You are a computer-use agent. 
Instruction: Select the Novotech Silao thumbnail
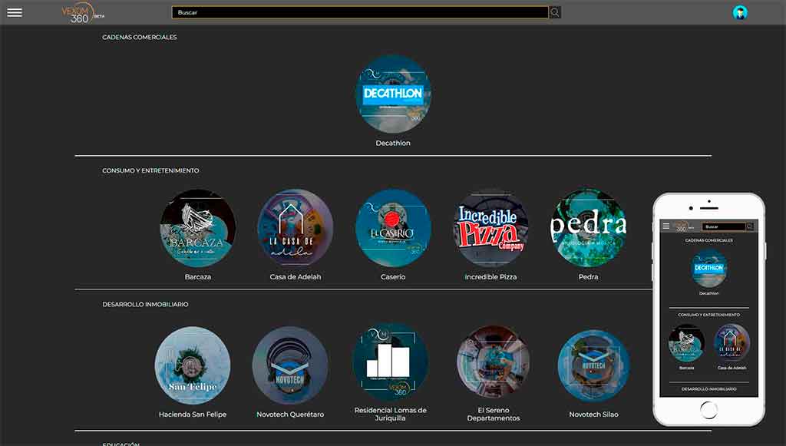tap(593, 365)
